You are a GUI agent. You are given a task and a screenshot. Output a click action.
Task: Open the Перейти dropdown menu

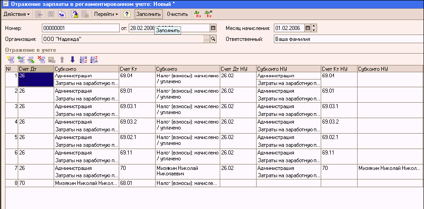tap(106, 14)
